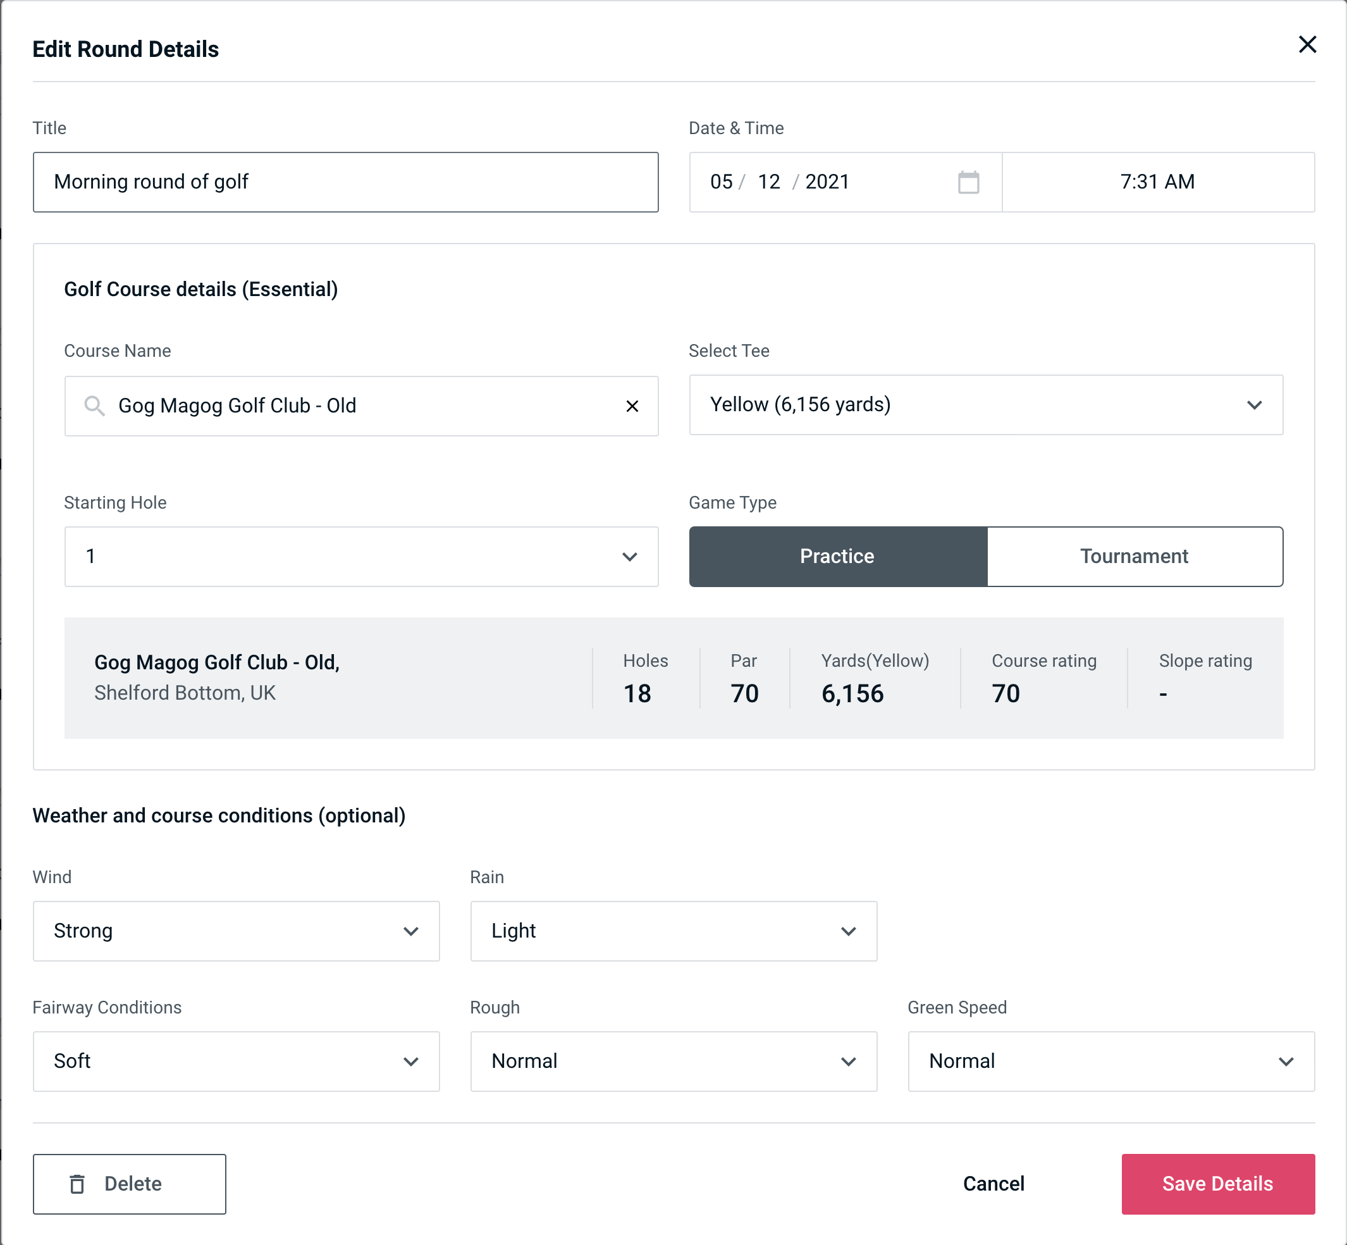Image resolution: width=1347 pixels, height=1245 pixels.
Task: Select the Rough dropdown menu
Action: click(672, 1061)
